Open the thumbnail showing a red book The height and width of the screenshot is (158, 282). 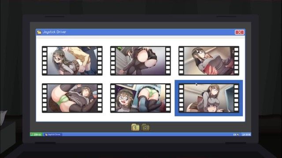209,61
